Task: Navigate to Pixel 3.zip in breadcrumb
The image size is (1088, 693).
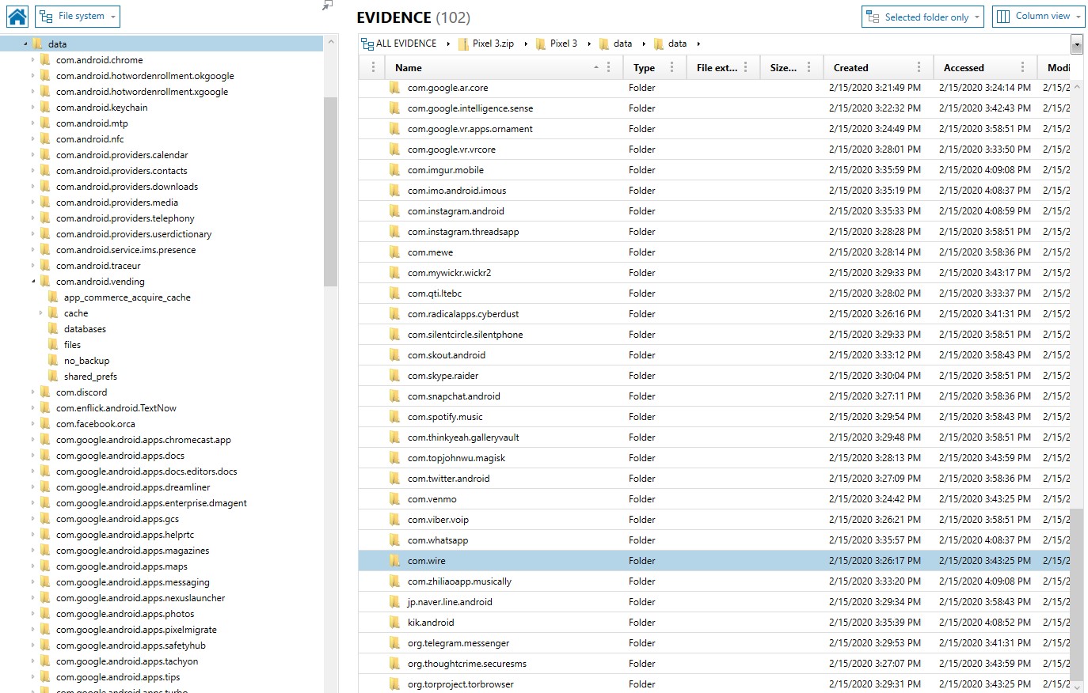Action: tap(493, 44)
